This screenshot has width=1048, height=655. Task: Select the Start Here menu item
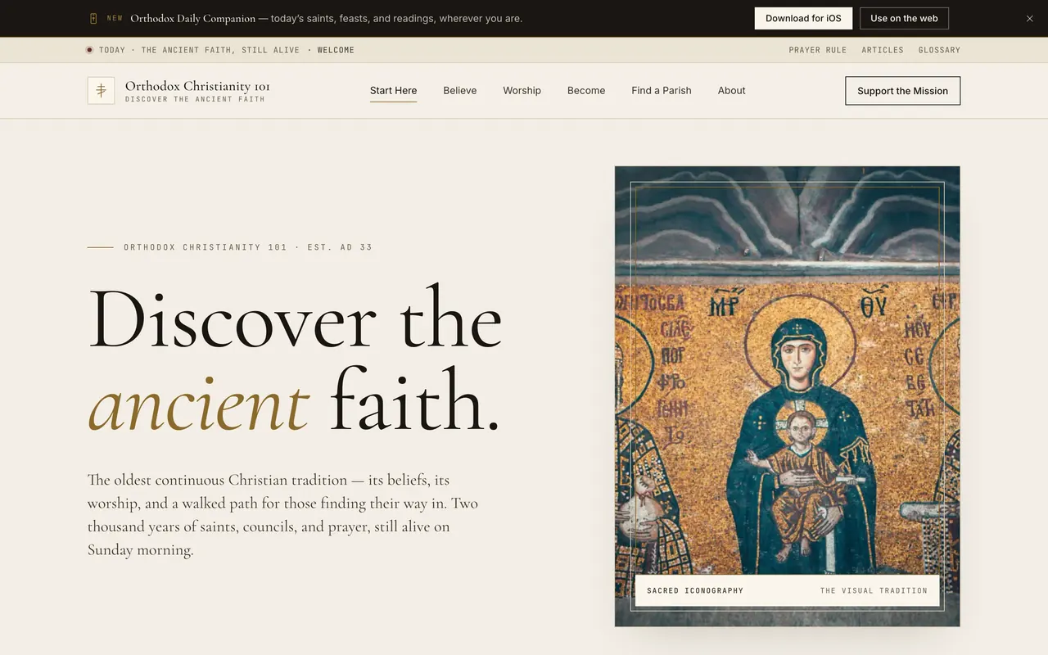coord(393,91)
